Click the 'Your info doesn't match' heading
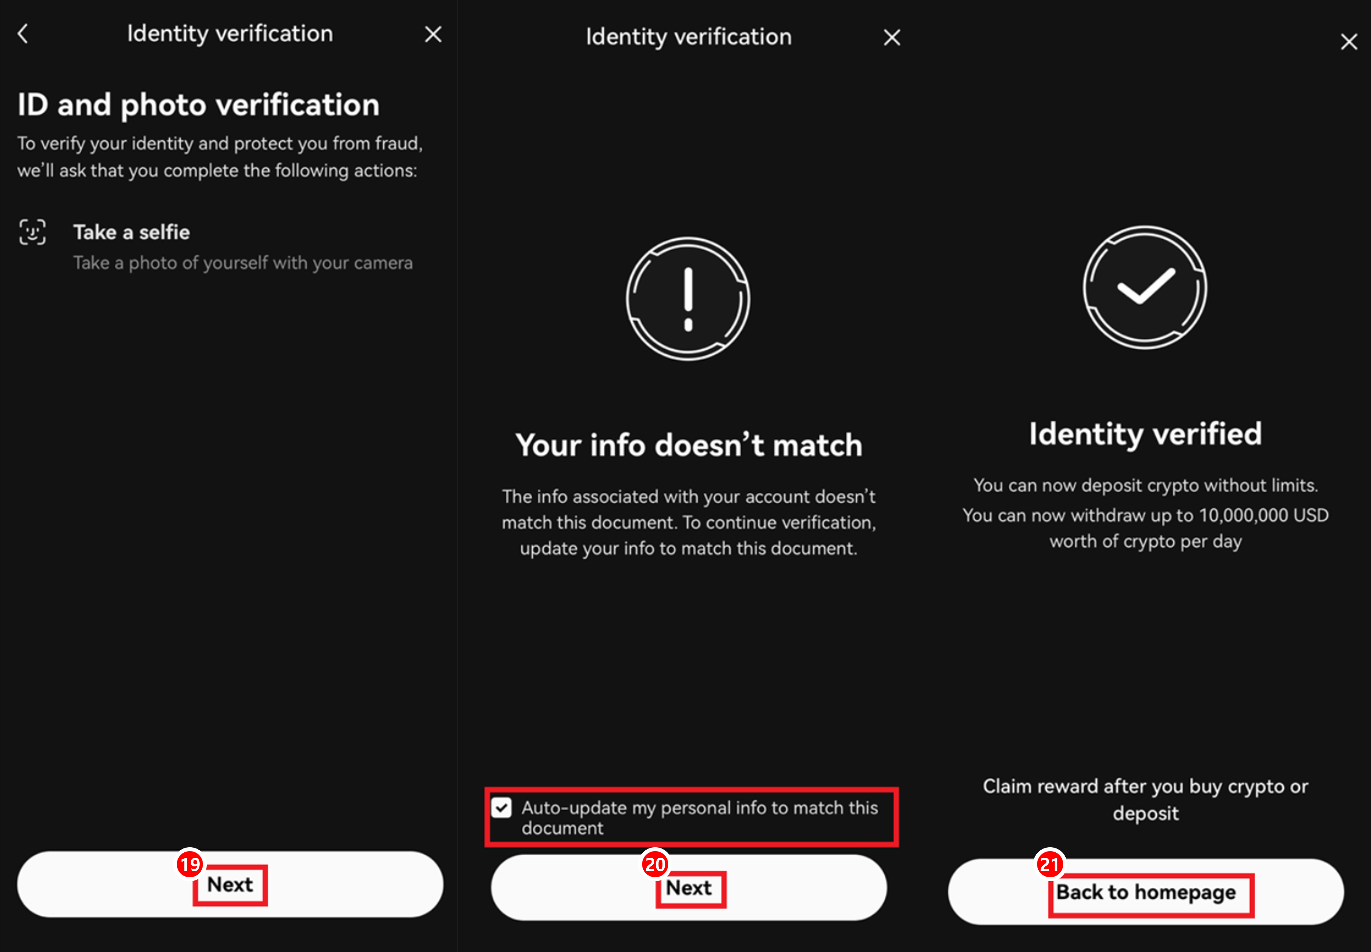The height and width of the screenshot is (952, 1371). click(x=689, y=446)
